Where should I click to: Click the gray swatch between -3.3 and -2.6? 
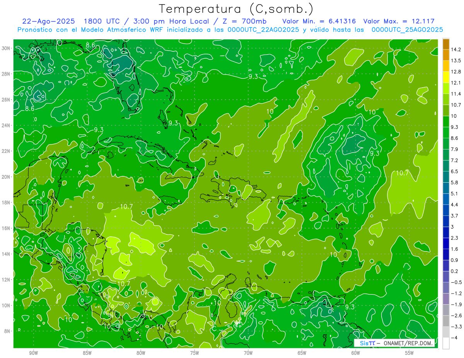(446, 321)
